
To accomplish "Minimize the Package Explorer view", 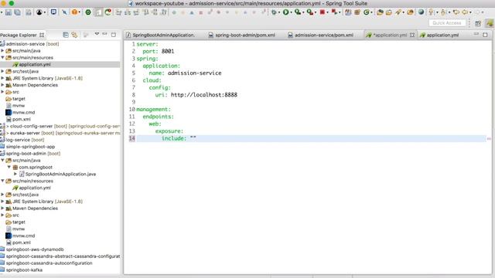I will pyautogui.click(x=105, y=34).
